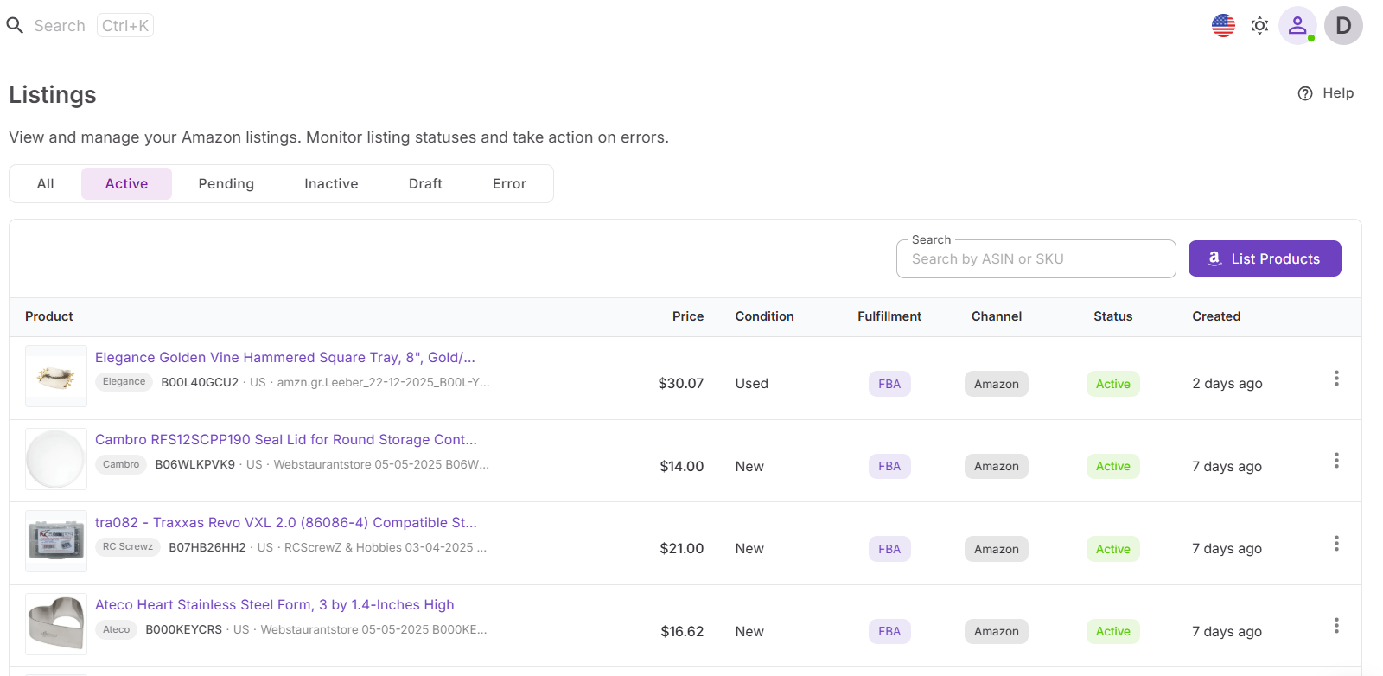Click the Status column header
This screenshot has height=676, width=1383.
click(1113, 316)
